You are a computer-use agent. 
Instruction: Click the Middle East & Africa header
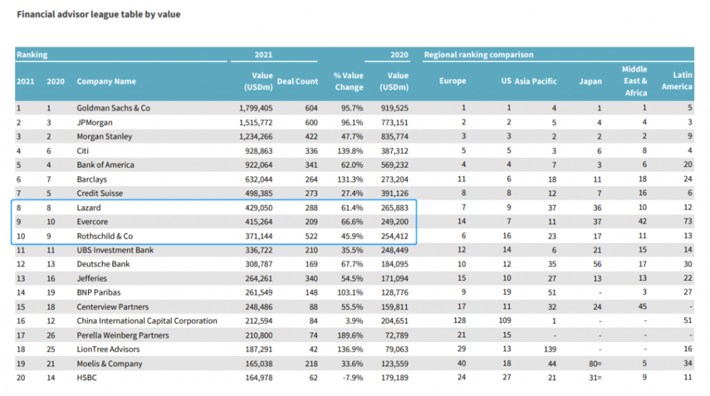634,81
